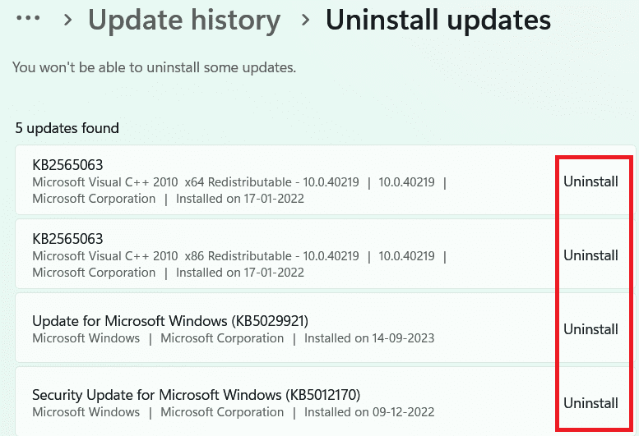Screen dimensions: 639x436
Task: Click the breadcrumb ellipsis icon
Action: tap(28, 18)
